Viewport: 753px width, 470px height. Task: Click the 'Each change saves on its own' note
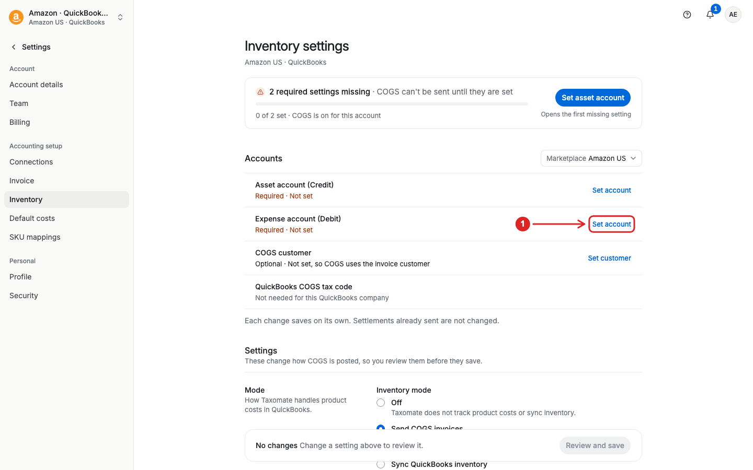click(x=372, y=321)
